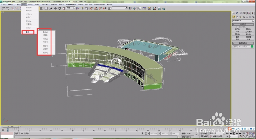The image size is (256, 139).
Task: Toggle the 自动关键点 auto key button
Action: pyautogui.click(x=205, y=133)
